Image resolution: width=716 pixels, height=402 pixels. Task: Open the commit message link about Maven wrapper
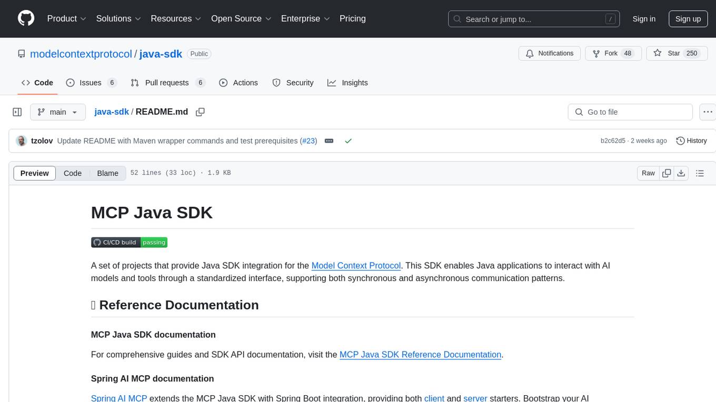point(177,141)
